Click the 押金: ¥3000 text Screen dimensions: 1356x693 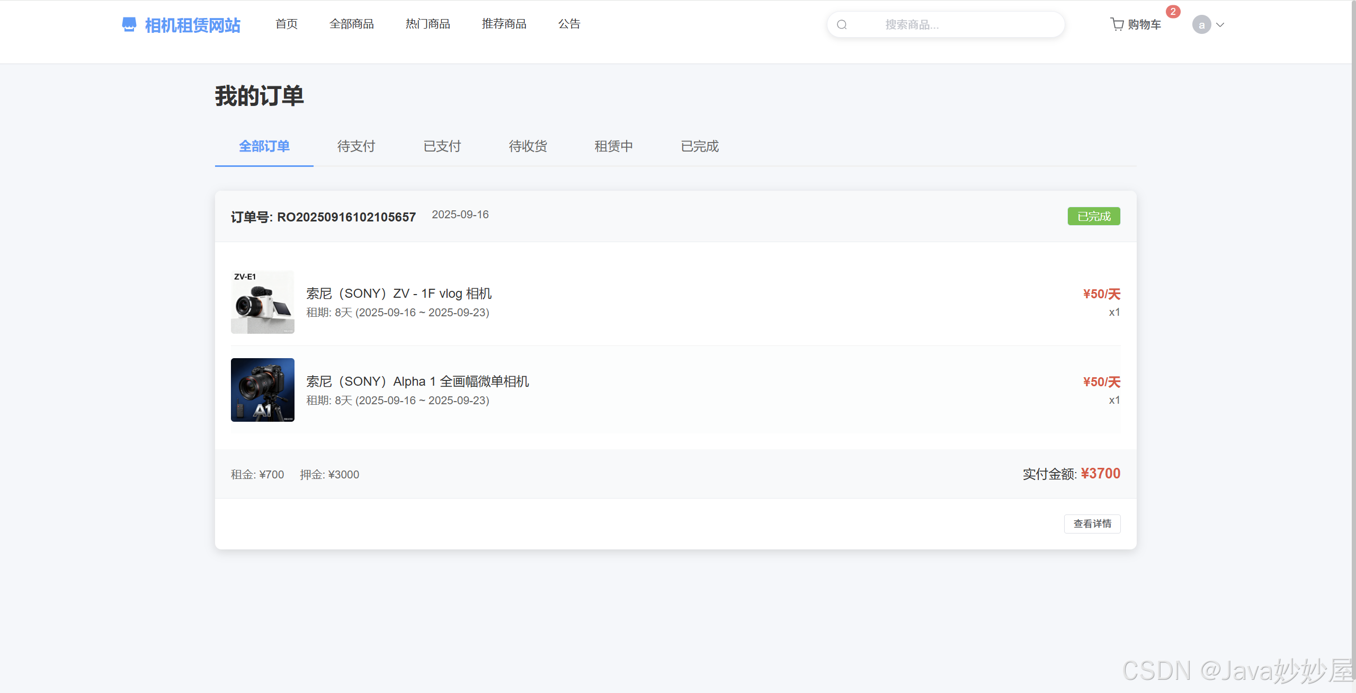[329, 475]
